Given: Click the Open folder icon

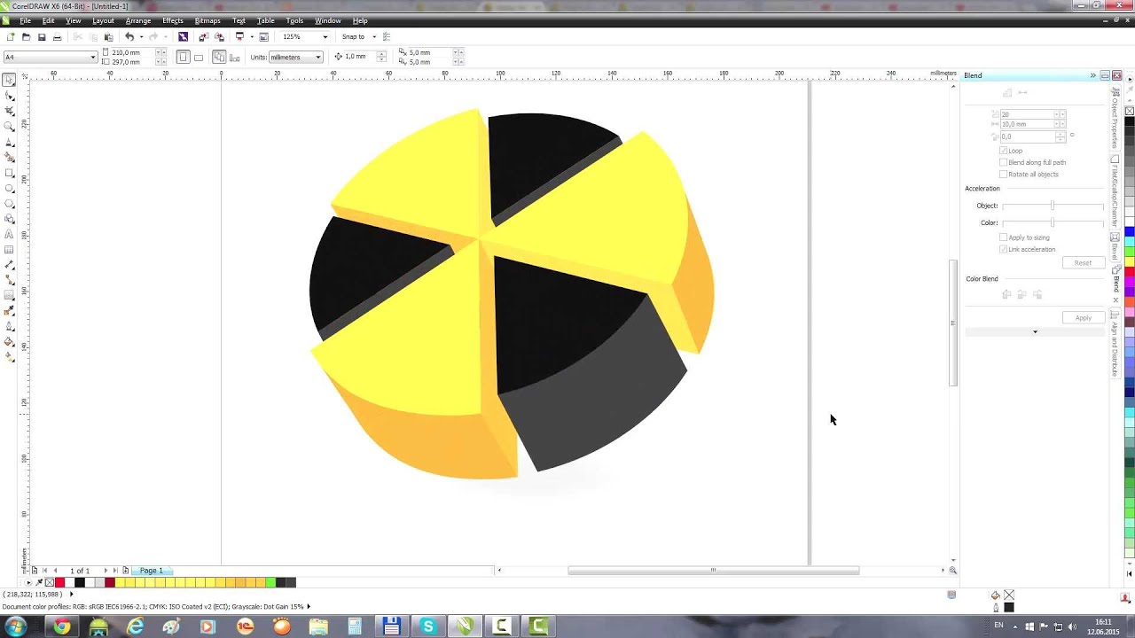Looking at the screenshot, I should [x=26, y=37].
